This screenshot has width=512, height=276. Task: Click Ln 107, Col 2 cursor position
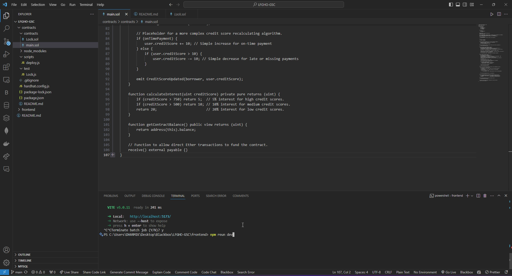click(x=341, y=272)
